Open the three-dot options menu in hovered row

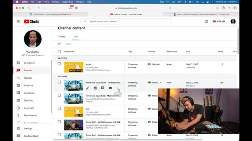click(x=118, y=88)
